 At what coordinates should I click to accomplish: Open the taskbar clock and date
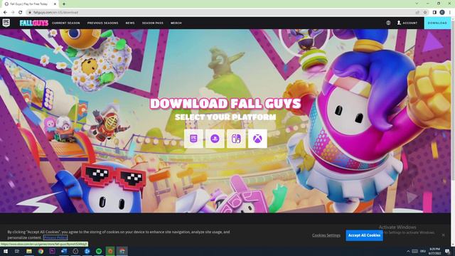click(x=434, y=251)
